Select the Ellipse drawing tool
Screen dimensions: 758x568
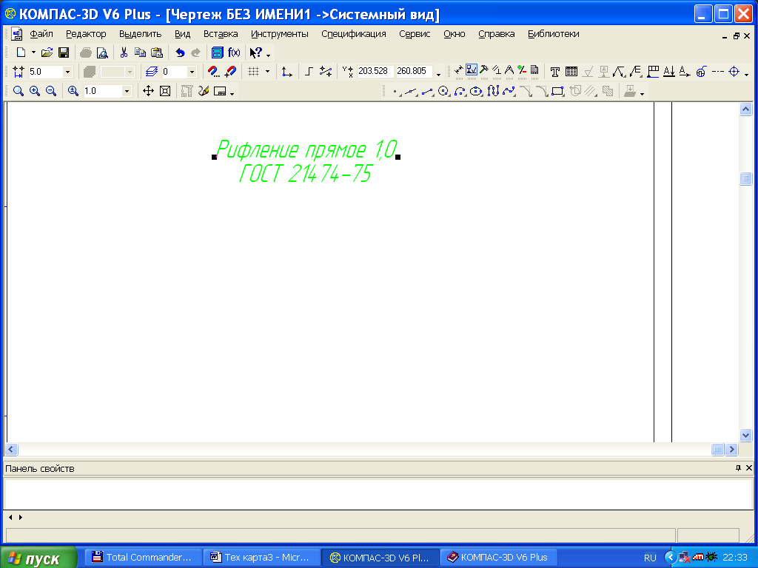click(x=476, y=91)
